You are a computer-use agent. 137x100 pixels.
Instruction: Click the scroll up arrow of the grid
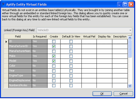(x=130, y=38)
